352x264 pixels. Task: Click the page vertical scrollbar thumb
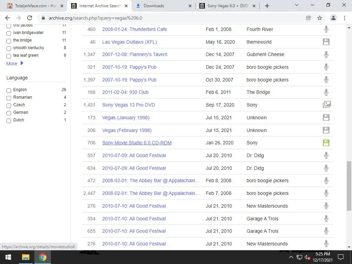pos(349,186)
